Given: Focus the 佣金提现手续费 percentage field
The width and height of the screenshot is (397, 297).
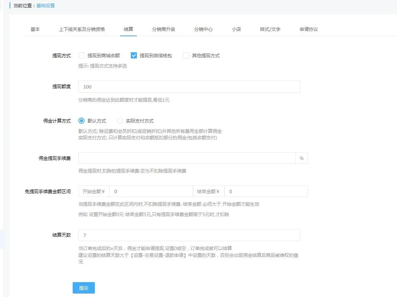Looking at the screenshot, I should tap(187, 158).
